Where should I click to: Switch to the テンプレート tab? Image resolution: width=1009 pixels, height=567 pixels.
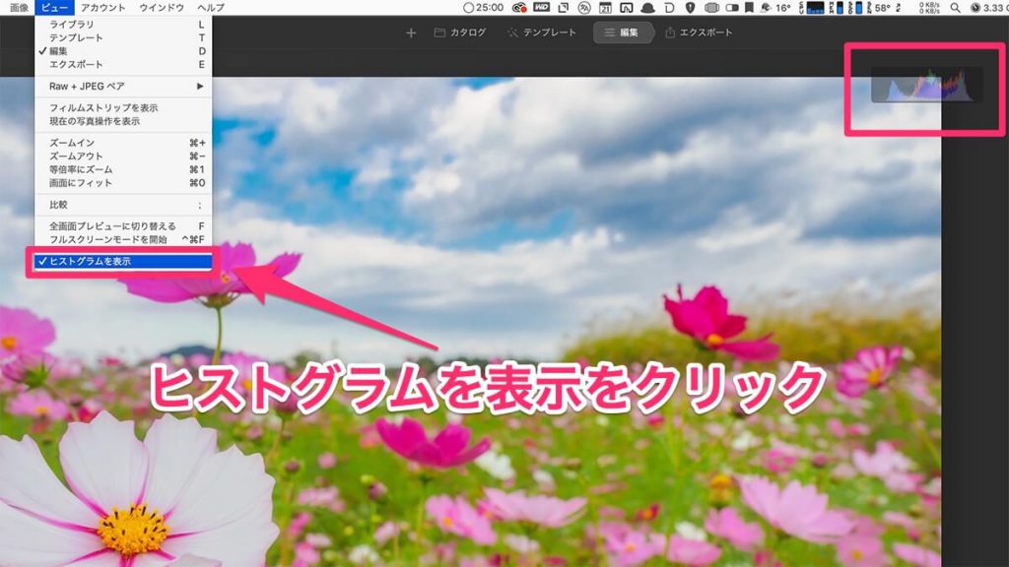click(x=541, y=32)
